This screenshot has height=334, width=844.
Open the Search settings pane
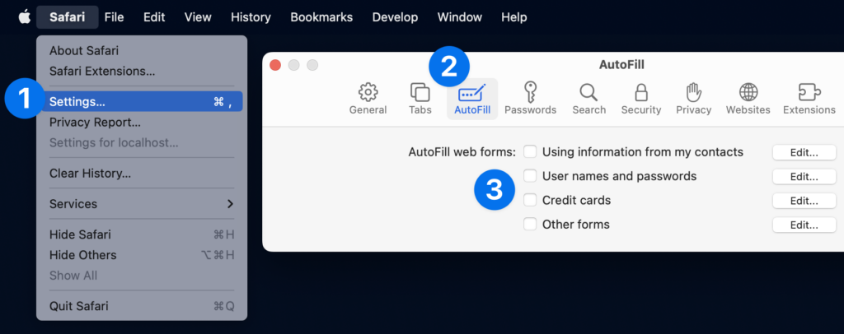click(588, 99)
